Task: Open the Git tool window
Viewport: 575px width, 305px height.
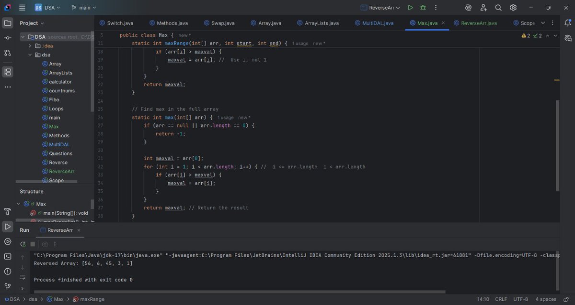Action: pyautogui.click(x=8, y=286)
